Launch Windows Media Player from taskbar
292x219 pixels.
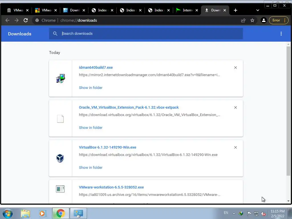pyautogui.click(x=42, y=213)
